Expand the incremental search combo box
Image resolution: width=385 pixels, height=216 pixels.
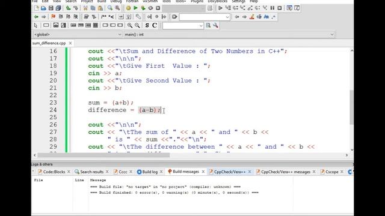(x=227, y=17)
